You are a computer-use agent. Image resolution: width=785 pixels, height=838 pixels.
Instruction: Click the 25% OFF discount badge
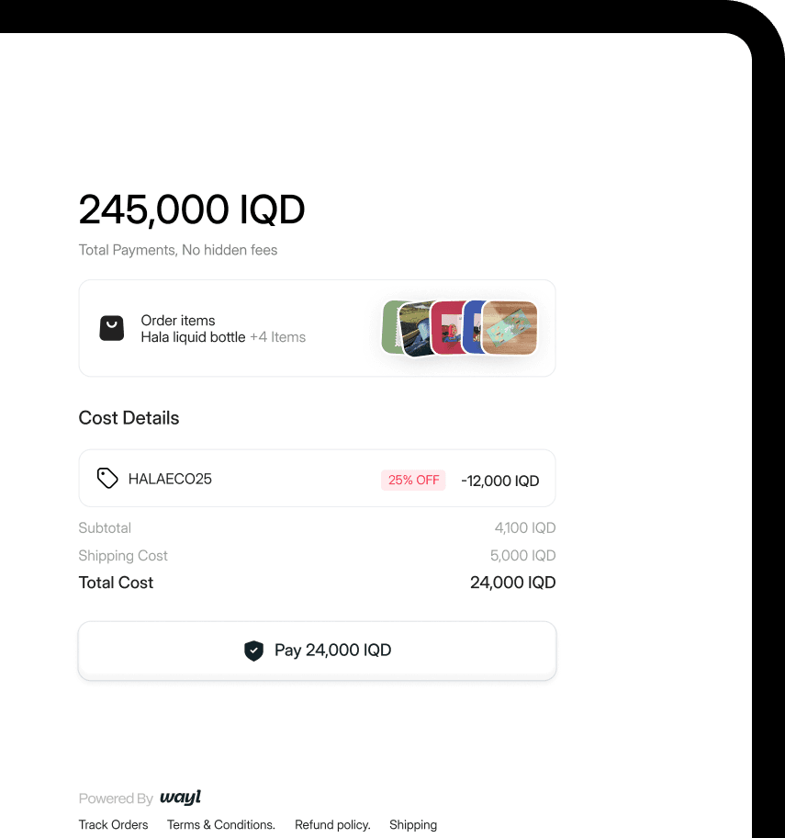413,480
